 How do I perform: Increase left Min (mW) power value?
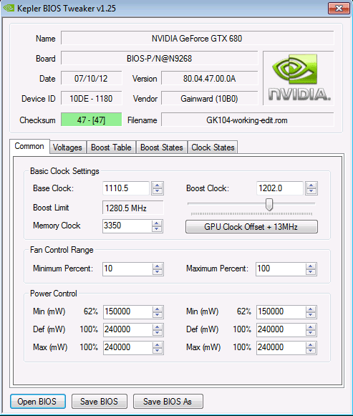158,309
